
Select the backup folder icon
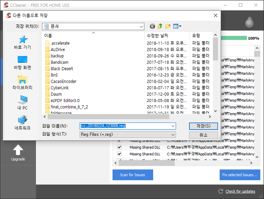click(47, 56)
